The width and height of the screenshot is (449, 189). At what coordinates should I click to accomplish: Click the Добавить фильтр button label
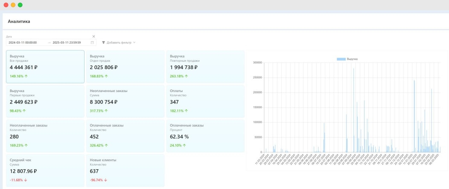[119, 42]
